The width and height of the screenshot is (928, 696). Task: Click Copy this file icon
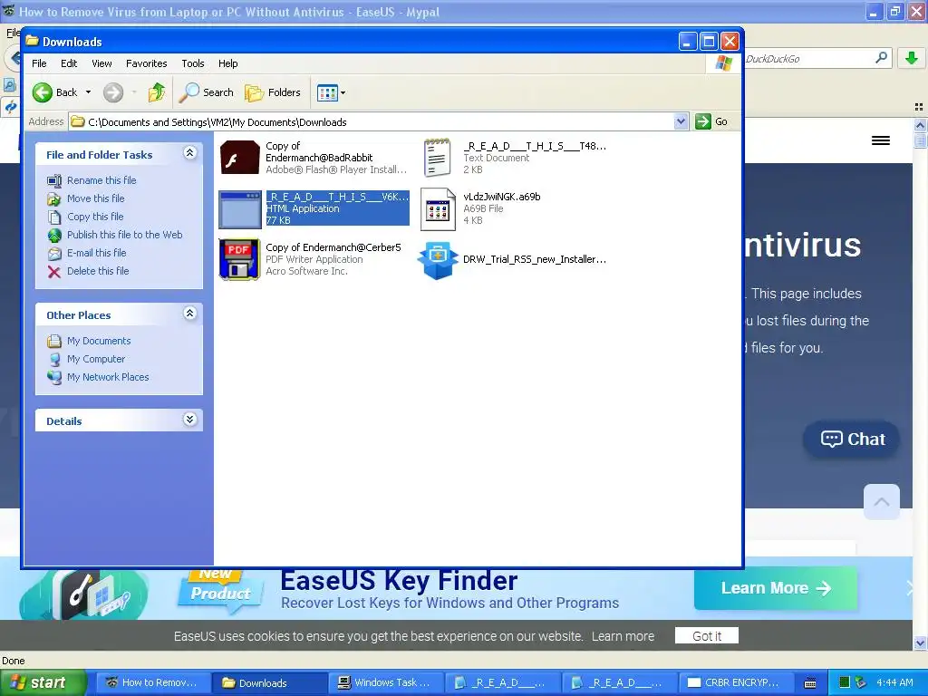tap(54, 217)
